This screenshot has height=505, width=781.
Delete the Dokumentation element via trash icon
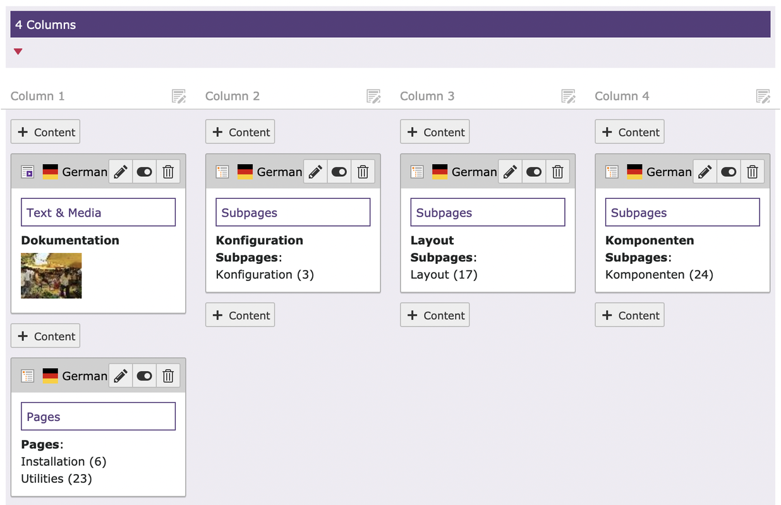tap(168, 172)
